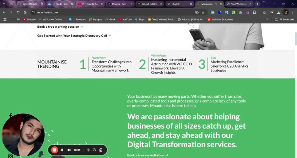Open Mastering Incremental Attribution white paper

pos(171,66)
